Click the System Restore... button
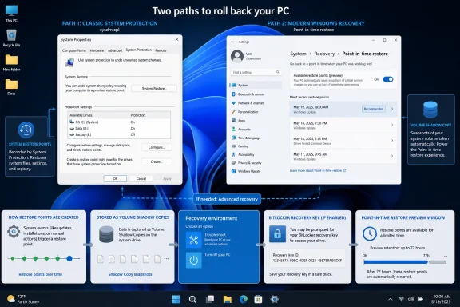 tap(154, 88)
